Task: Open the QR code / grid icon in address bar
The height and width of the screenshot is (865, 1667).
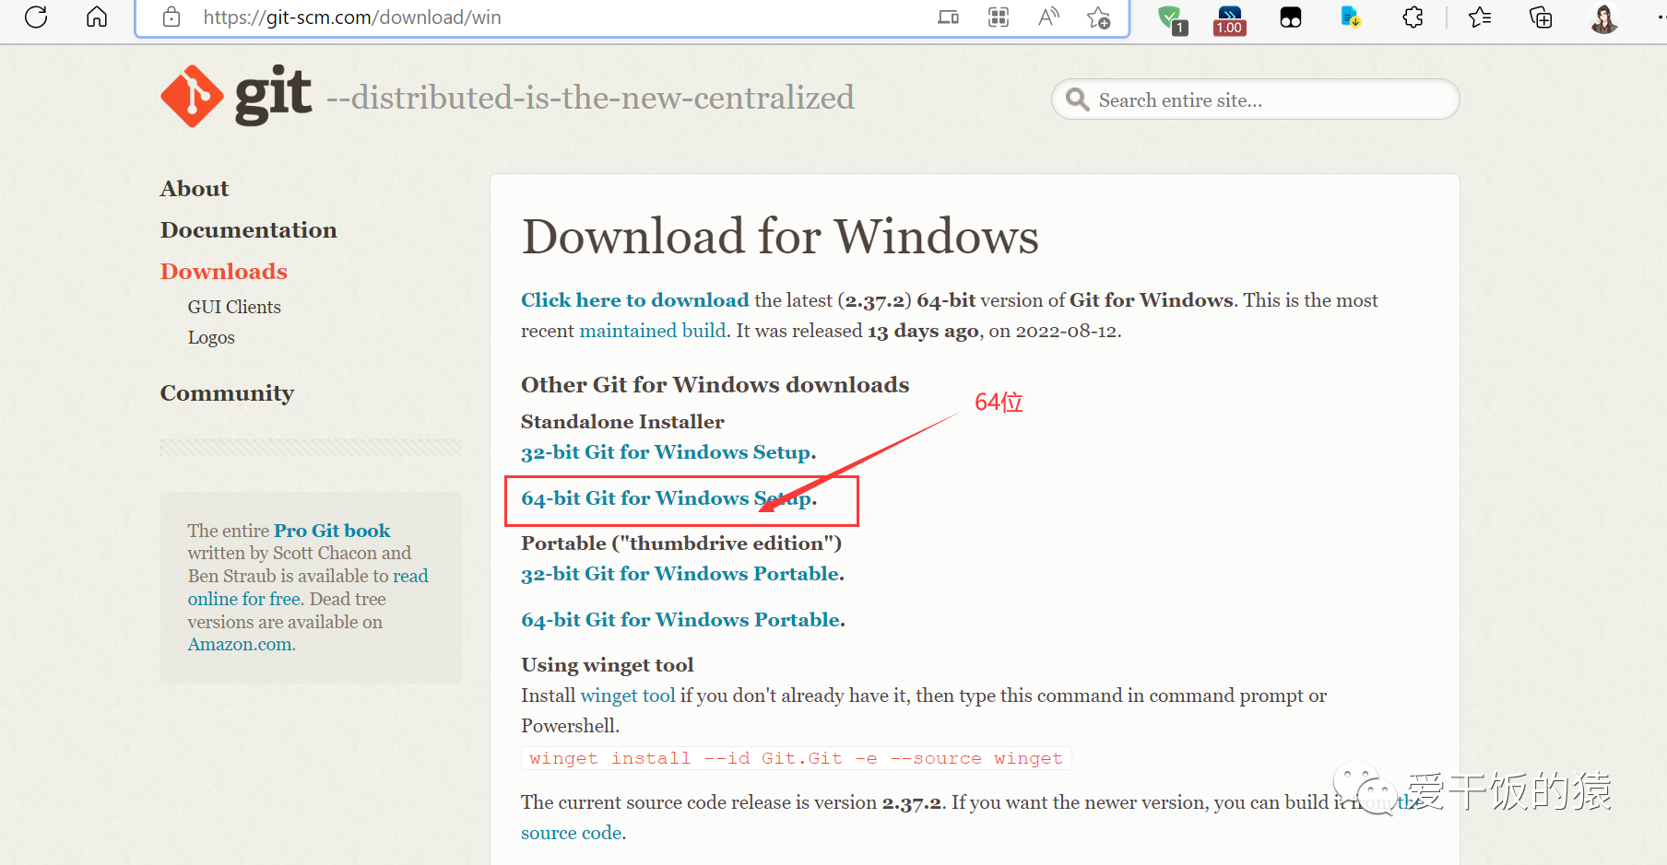Action: tap(999, 17)
